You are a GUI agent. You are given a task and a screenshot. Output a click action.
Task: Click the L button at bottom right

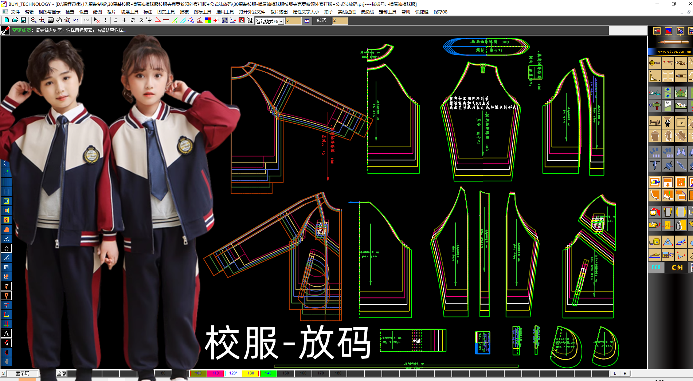point(615,373)
